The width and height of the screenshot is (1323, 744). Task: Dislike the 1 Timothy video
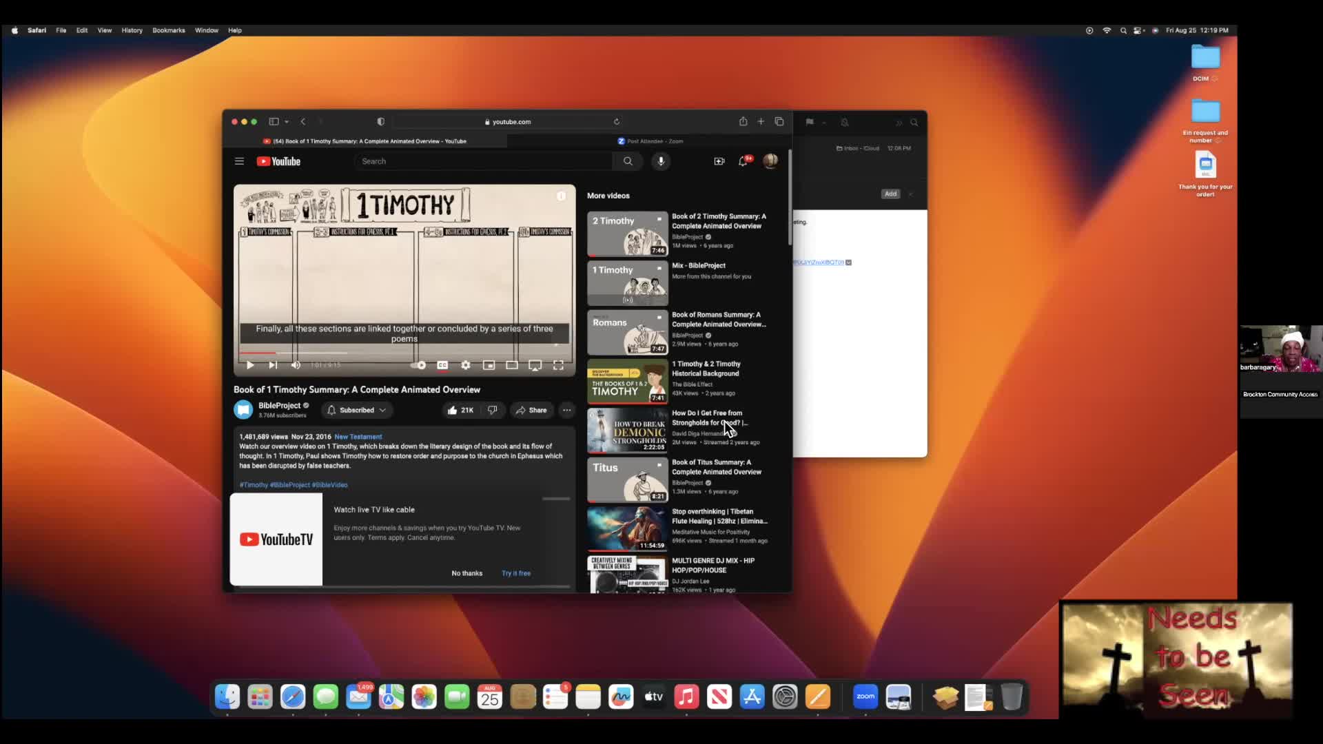492,410
